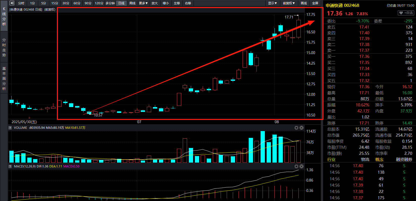
Task: Switch to 分时 intraday chart
Action: (21, 3)
